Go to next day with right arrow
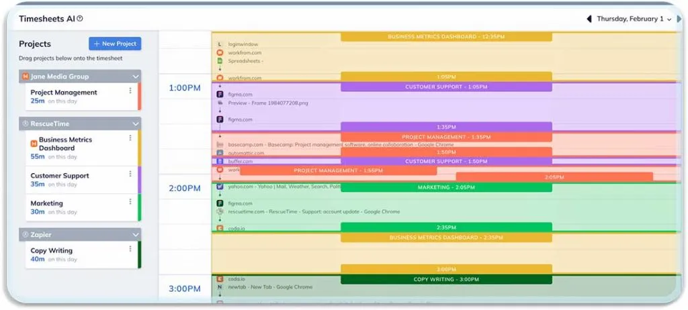 (x=679, y=19)
